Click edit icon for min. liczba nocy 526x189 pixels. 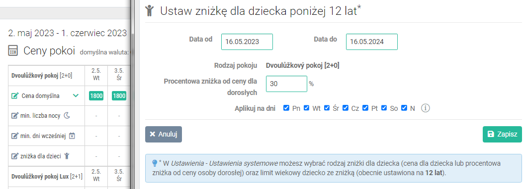coord(15,116)
